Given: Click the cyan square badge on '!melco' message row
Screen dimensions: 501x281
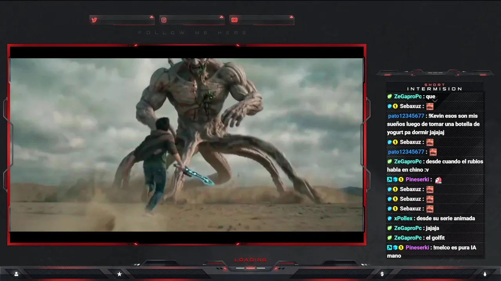Looking at the screenshot, I should [389, 247].
